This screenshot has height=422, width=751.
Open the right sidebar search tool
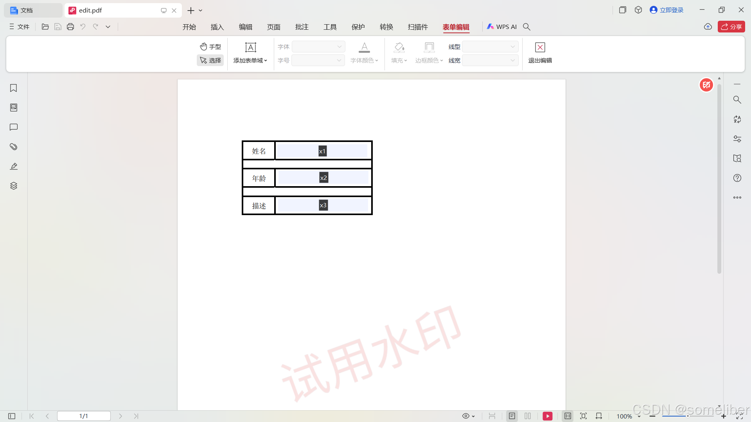[x=737, y=100]
